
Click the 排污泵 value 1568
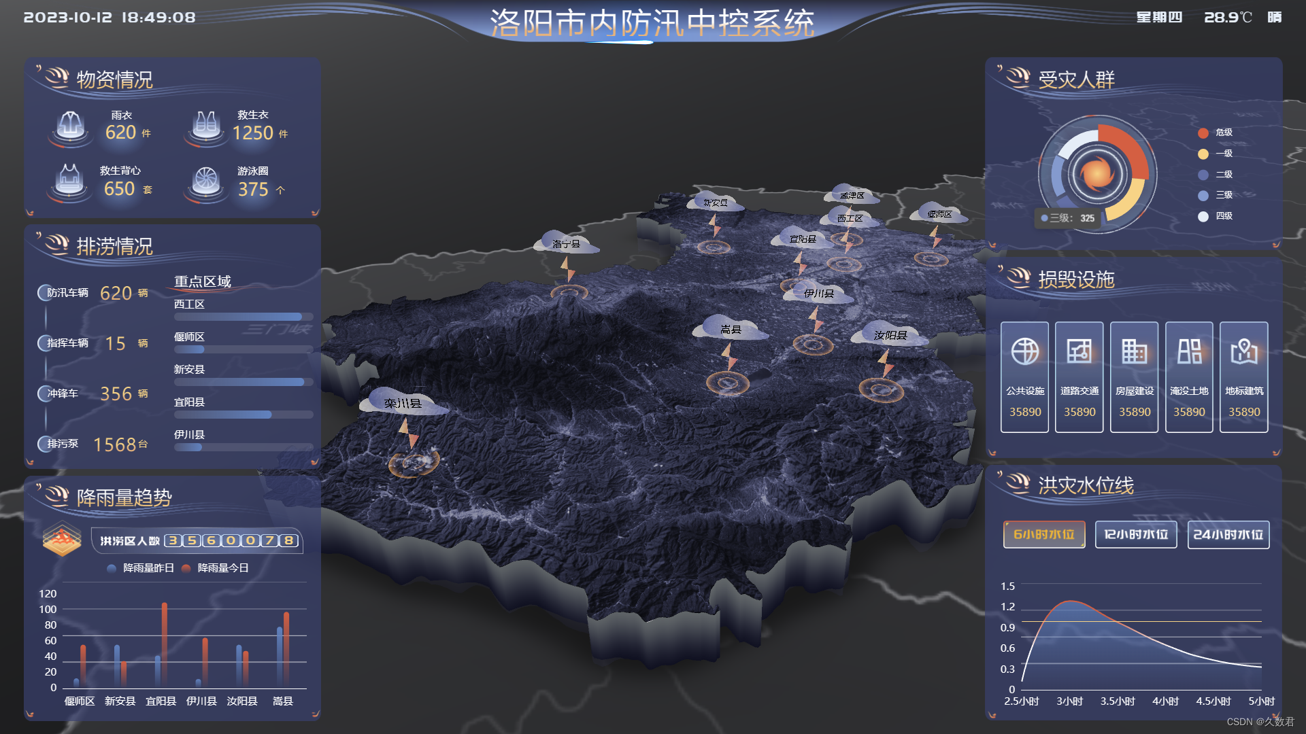pos(114,444)
